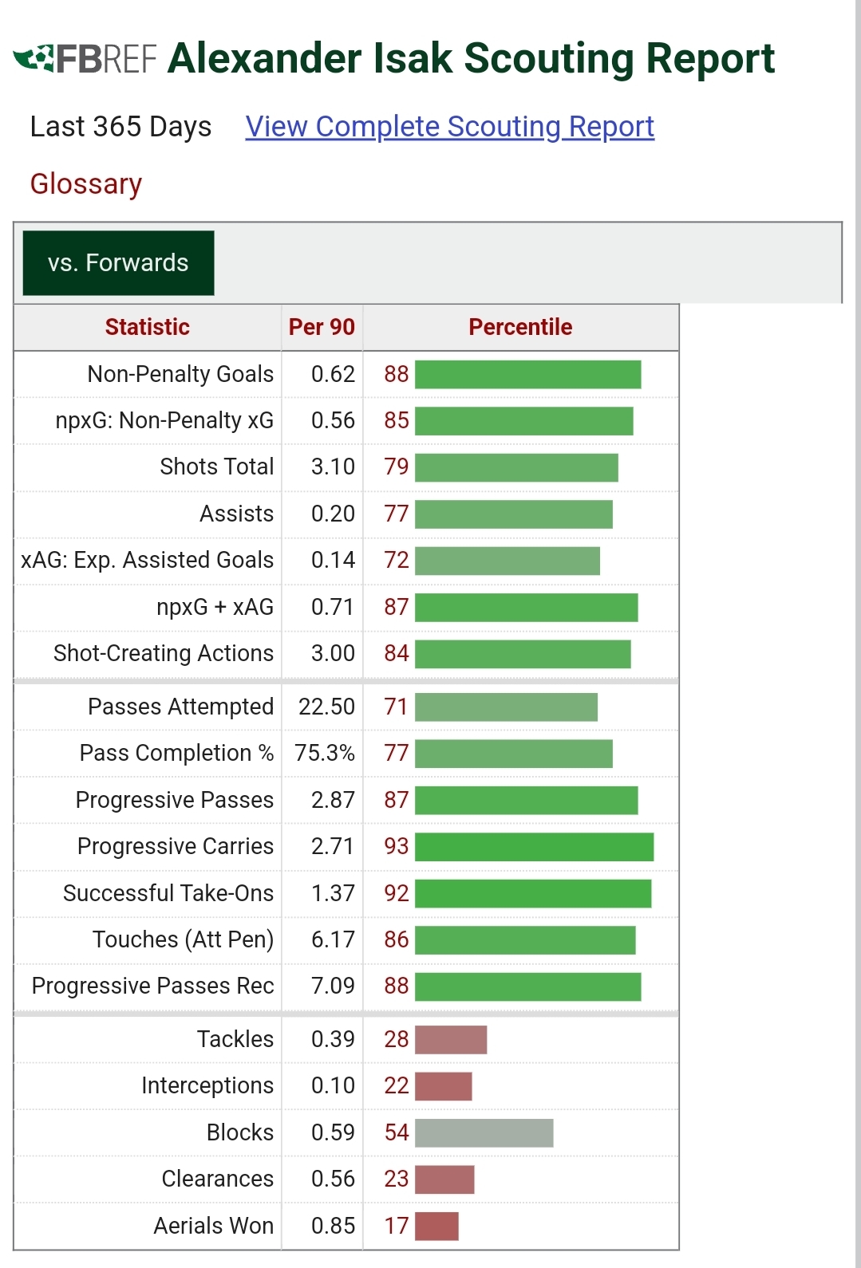Click the Tackles percentile bar
The image size is (861, 1268).
click(x=451, y=1040)
